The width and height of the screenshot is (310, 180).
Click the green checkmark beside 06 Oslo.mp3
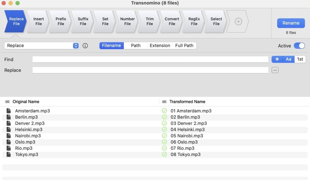[x=164, y=142]
